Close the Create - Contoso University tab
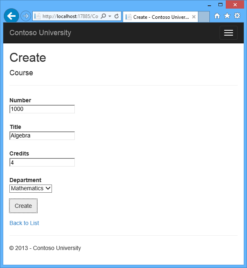 [194, 17]
